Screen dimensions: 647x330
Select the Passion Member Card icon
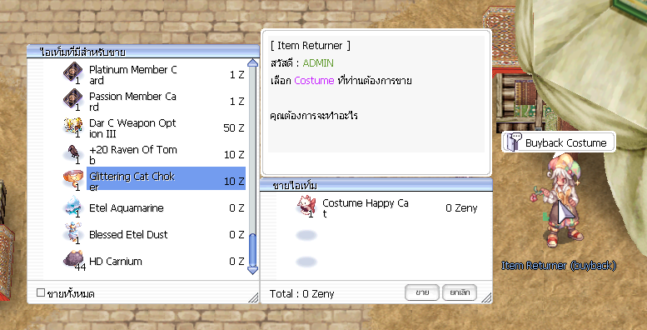(x=73, y=99)
